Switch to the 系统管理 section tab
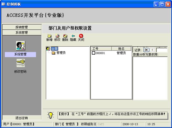This screenshot has height=128, width=172. coord(22,32)
